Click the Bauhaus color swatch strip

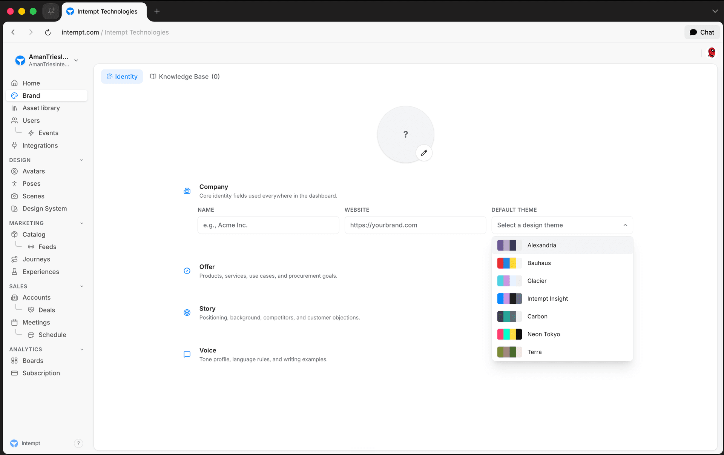pyautogui.click(x=509, y=263)
